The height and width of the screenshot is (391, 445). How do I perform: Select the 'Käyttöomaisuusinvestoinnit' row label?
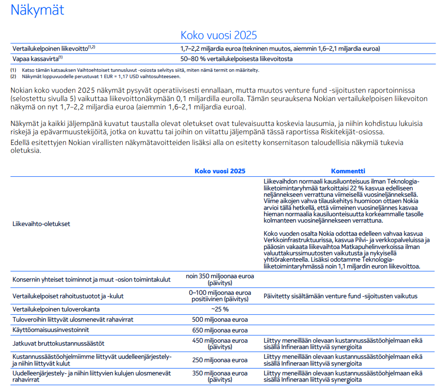53,330
